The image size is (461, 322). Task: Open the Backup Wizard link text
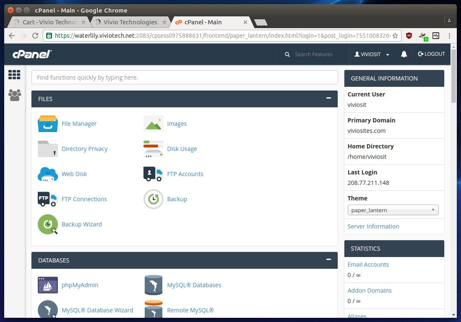82,224
